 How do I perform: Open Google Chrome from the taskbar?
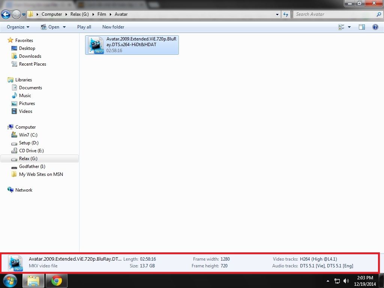[57, 281]
